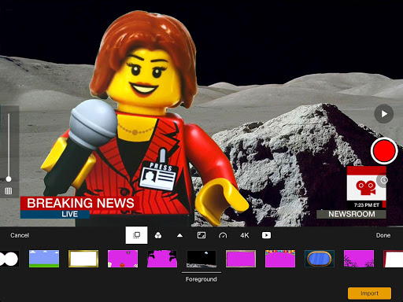Open the newsroom camera logo overlay
403x302 pixels.
366,187
